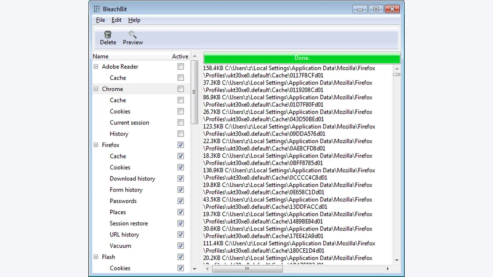Click the green Done progress bar
This screenshot has height=277, width=493.
point(302,58)
